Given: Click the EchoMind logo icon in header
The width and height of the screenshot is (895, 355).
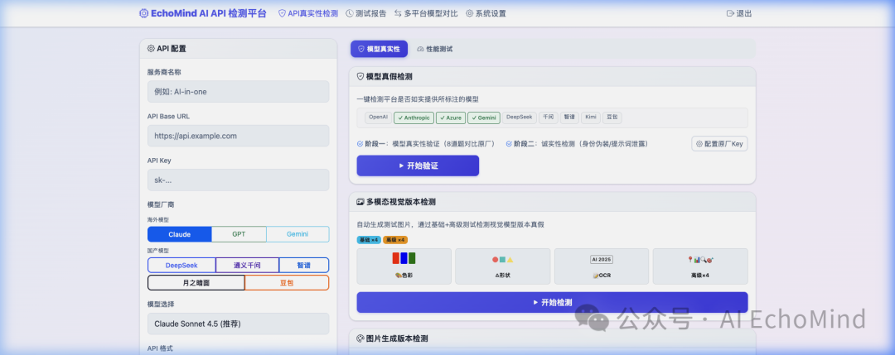Looking at the screenshot, I should click(x=144, y=14).
